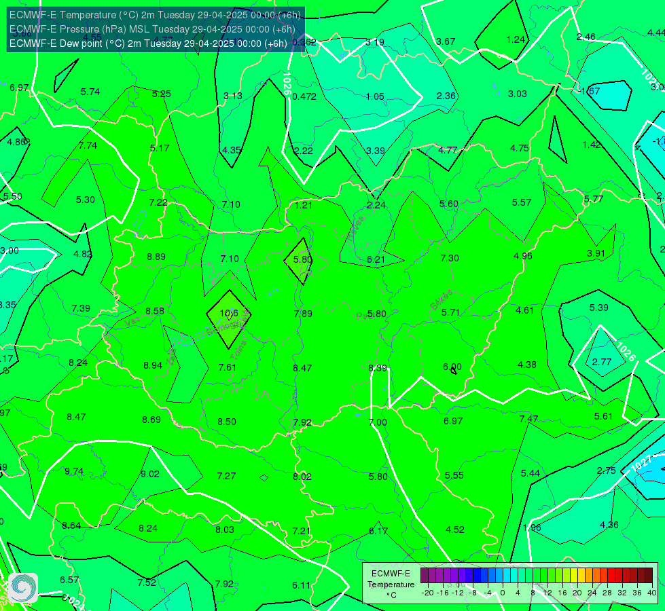This screenshot has height=611, width=665.
Task: Click the dark purple -20 legend swatch
Action: tap(424, 576)
